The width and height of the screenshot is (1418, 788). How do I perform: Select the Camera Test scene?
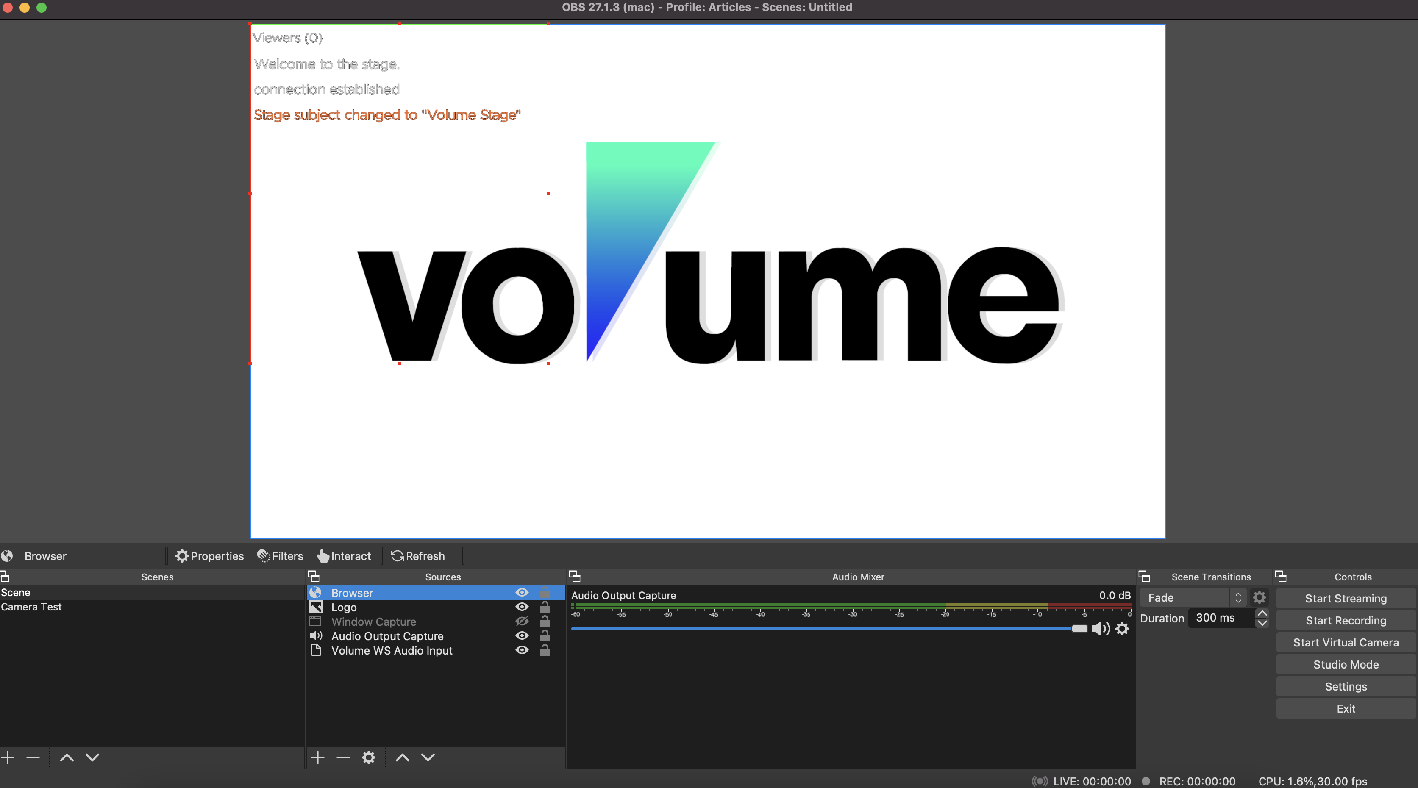tap(152, 607)
